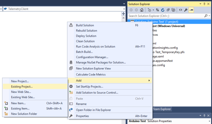Click the search magnifier in Solution Explorer
The width and height of the screenshot is (212, 124).
[206, 16]
